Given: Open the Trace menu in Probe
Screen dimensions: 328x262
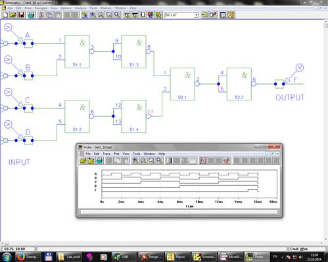Looking at the screenshot, I should pos(106,154).
